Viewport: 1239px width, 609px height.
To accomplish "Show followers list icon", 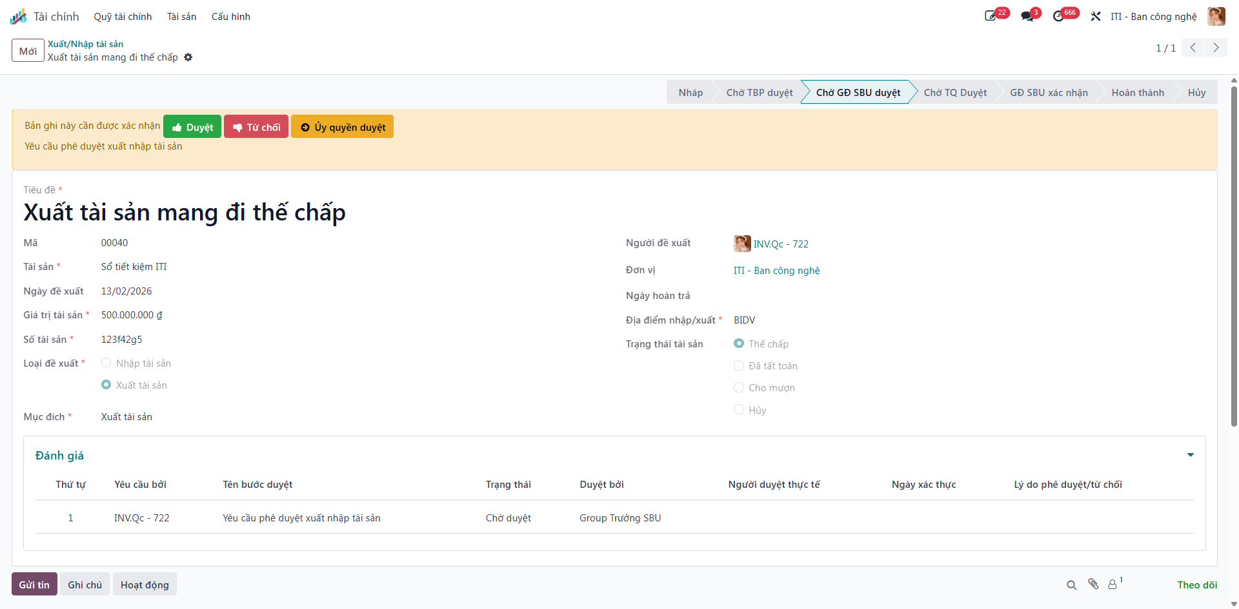I will 1114,584.
